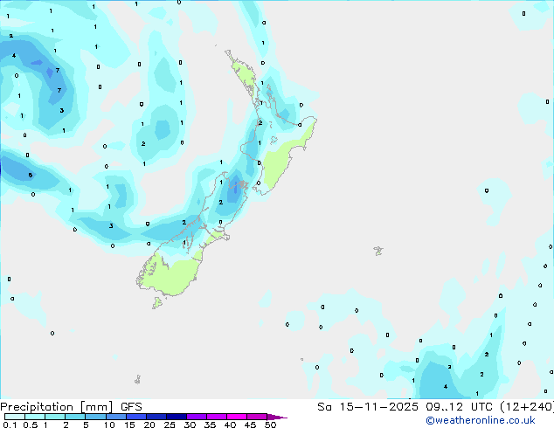Click the '0.1' legend scale label
This screenshot has height=428, width=554.
point(10,425)
